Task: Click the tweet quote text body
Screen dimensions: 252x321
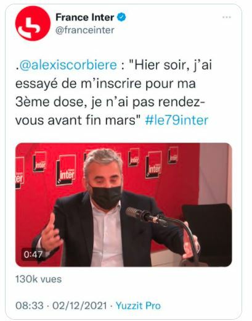Action: click(x=113, y=93)
